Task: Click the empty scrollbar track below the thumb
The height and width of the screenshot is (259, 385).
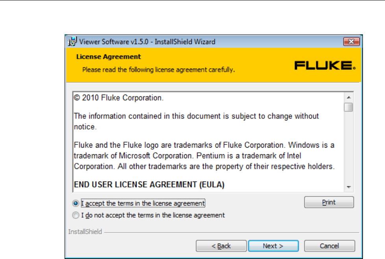Action: 348,147
